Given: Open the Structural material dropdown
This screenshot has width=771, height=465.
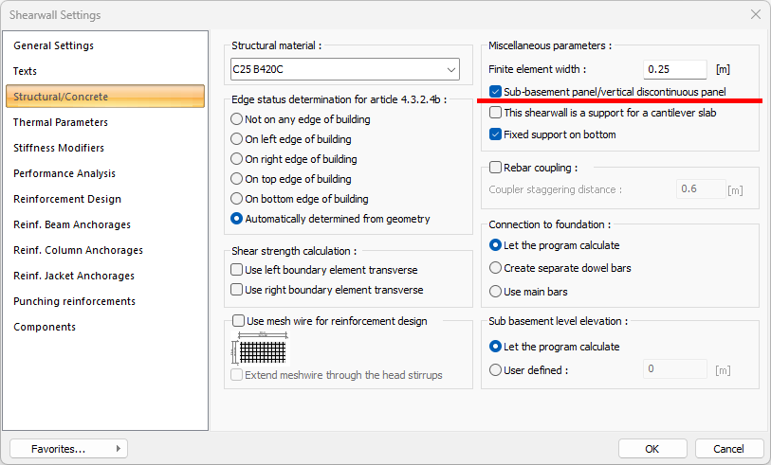Looking at the screenshot, I should [x=450, y=69].
